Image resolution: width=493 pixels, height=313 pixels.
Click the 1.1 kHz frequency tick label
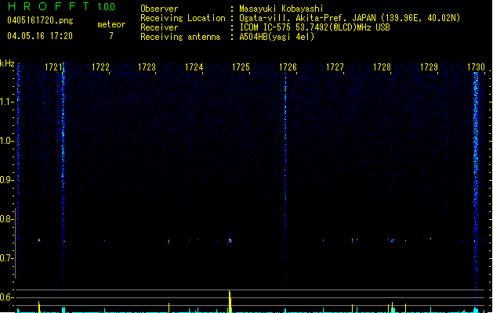coord(7,102)
